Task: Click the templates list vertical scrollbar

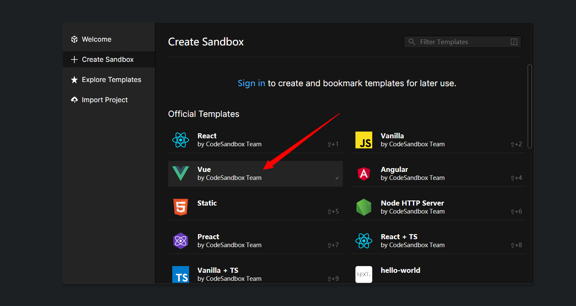Action: (530, 106)
